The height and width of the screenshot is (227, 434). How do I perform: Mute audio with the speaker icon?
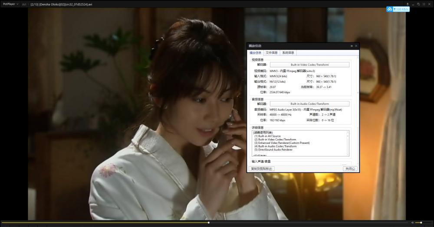(412, 223)
